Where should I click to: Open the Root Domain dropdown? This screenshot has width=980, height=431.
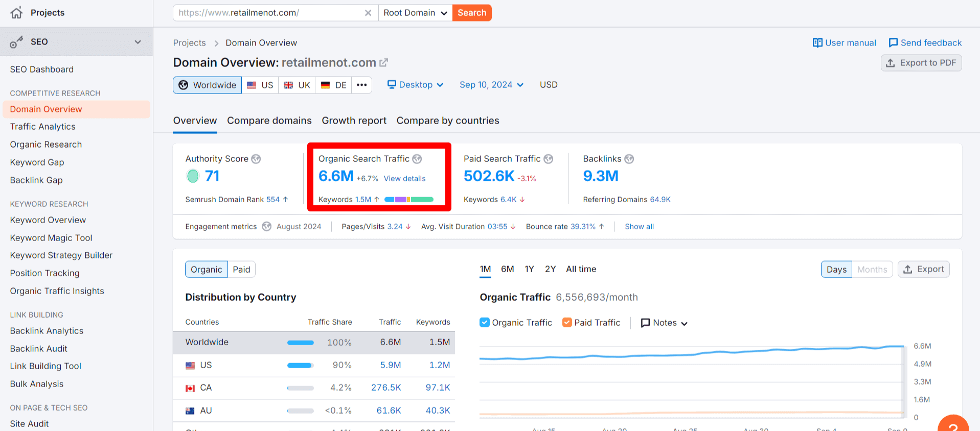tap(415, 13)
